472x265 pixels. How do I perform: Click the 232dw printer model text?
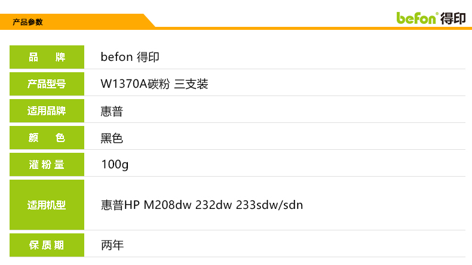pyautogui.click(x=216, y=205)
